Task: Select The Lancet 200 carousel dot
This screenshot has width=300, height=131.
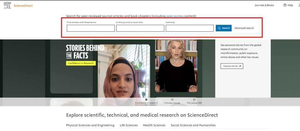Action: coord(194,100)
